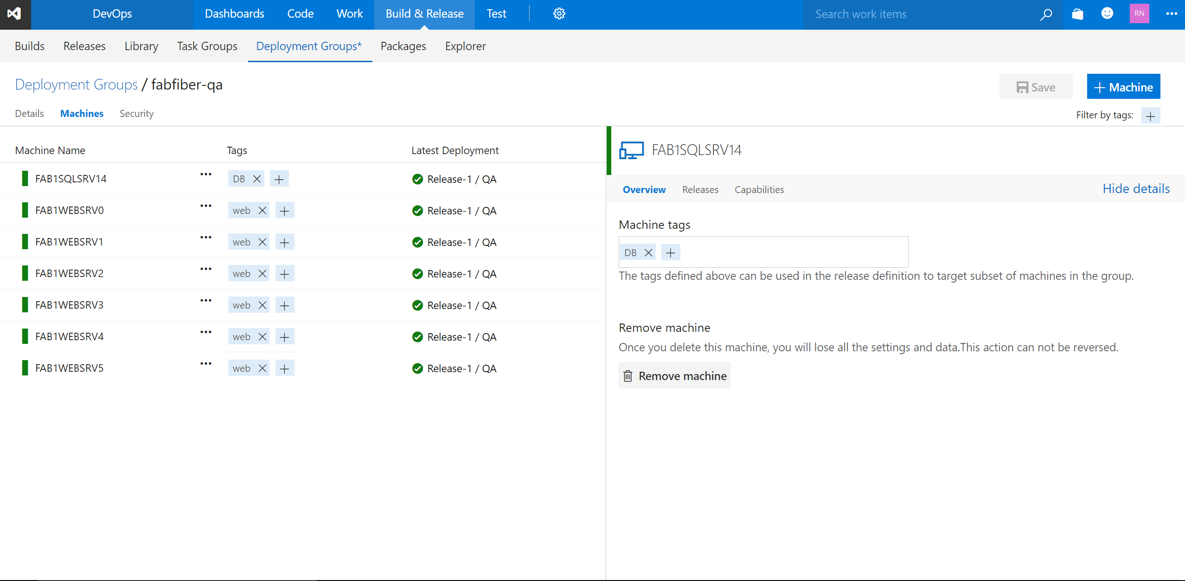Add a tag to FAB1WEBSRV2
The image size is (1185, 581).
click(x=284, y=273)
